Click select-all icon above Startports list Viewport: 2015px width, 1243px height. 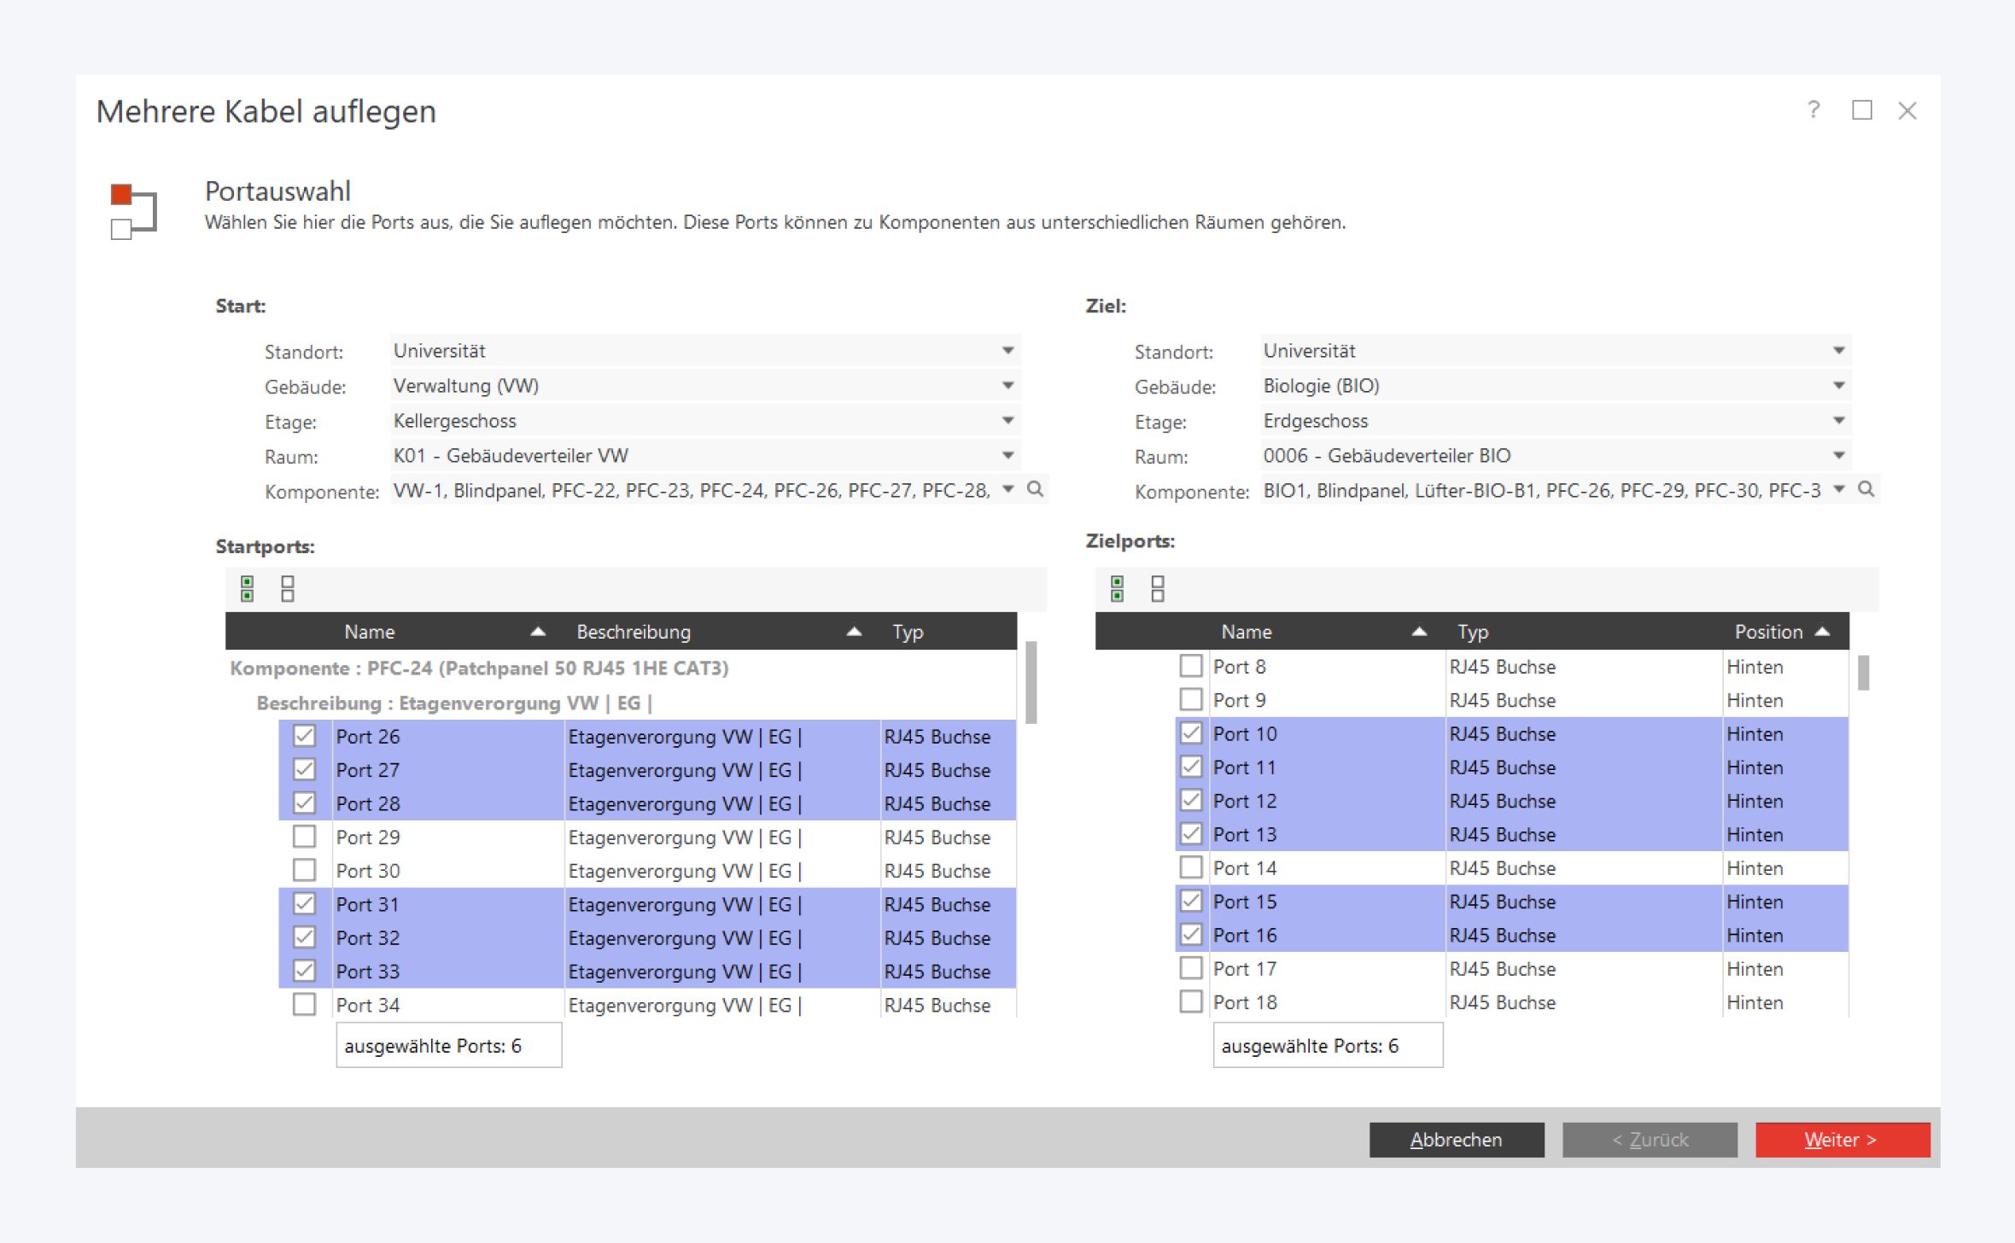pyautogui.click(x=247, y=588)
